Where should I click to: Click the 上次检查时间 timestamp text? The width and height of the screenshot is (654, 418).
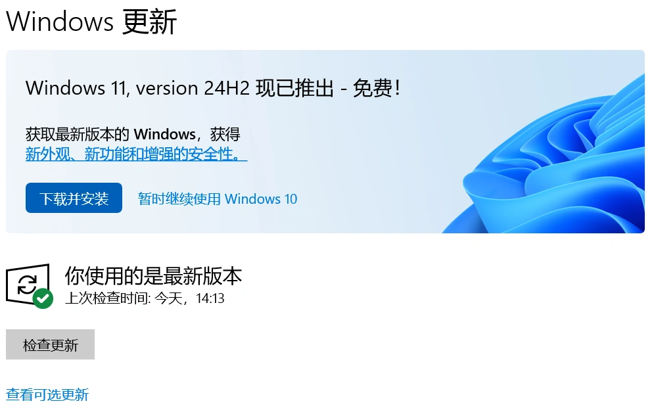click(x=145, y=298)
